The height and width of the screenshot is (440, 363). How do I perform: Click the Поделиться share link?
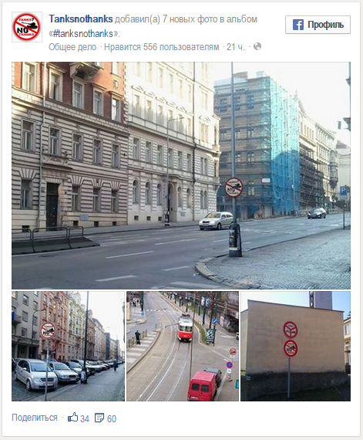(x=35, y=418)
